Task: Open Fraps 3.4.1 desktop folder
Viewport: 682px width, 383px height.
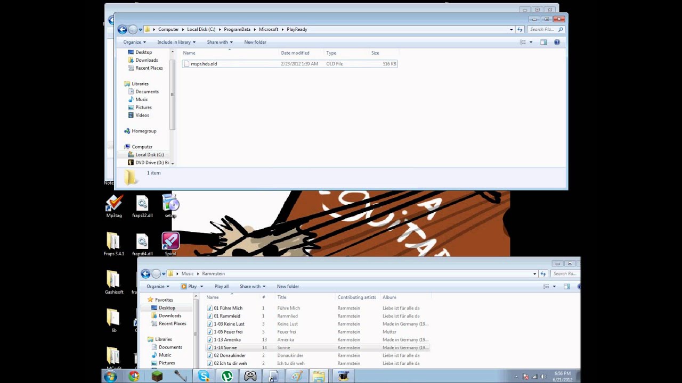Action: (113, 245)
